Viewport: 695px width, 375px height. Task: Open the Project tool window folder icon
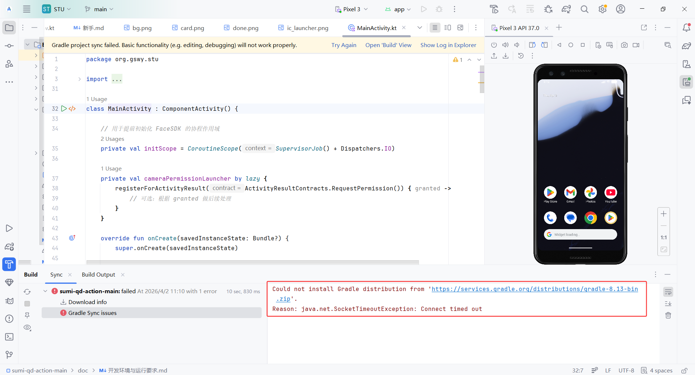click(x=9, y=28)
